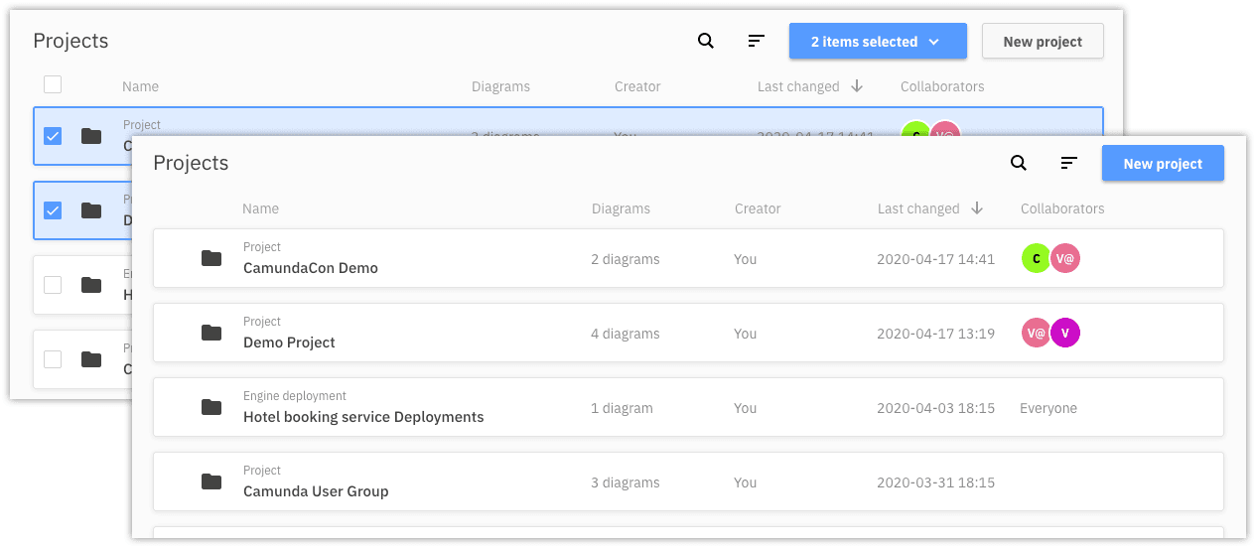The height and width of the screenshot is (548, 1256).
Task: Click Diagrams column header in front window
Action: [x=621, y=208]
